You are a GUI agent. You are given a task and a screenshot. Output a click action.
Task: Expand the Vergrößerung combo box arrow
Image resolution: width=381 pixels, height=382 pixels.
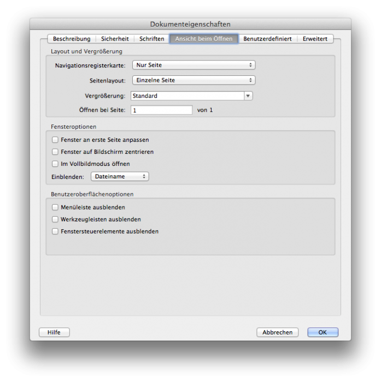[248, 95]
